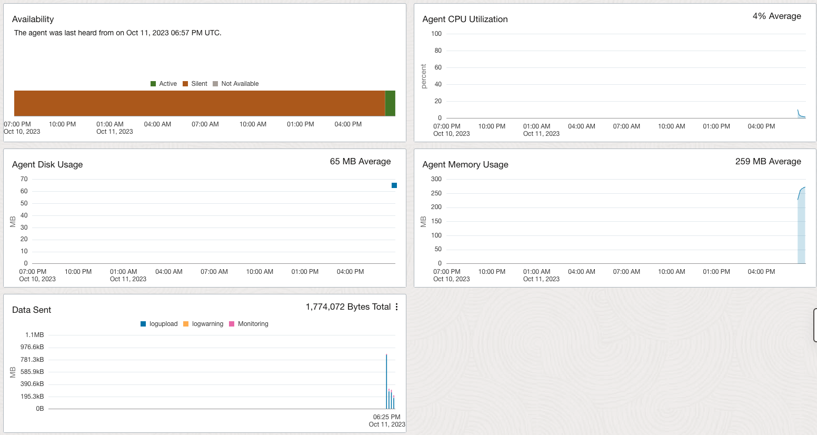
Task: Click the 259 MB Average value
Action: pyautogui.click(x=768, y=162)
